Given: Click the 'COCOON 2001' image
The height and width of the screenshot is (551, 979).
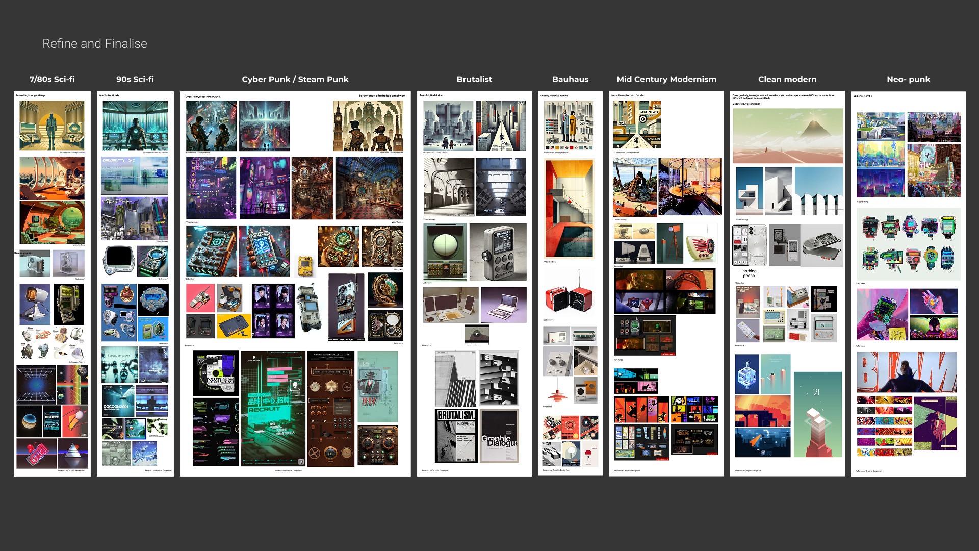Looking at the screenshot, I should pos(118,400).
